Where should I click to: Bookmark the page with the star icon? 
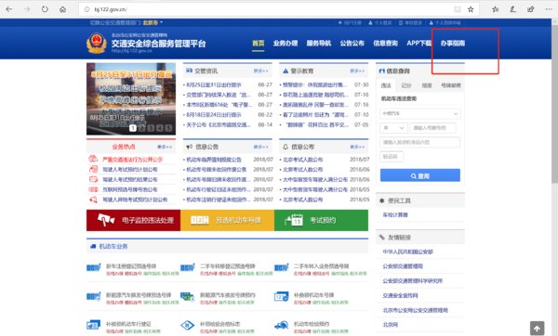point(471,9)
